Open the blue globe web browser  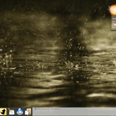click(20, 111)
